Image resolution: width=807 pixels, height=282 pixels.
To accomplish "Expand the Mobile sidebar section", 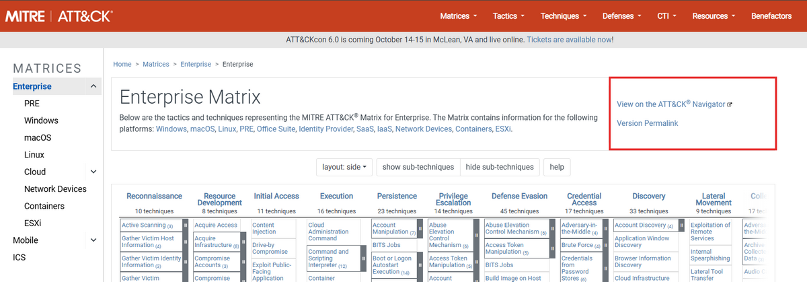I will point(93,240).
